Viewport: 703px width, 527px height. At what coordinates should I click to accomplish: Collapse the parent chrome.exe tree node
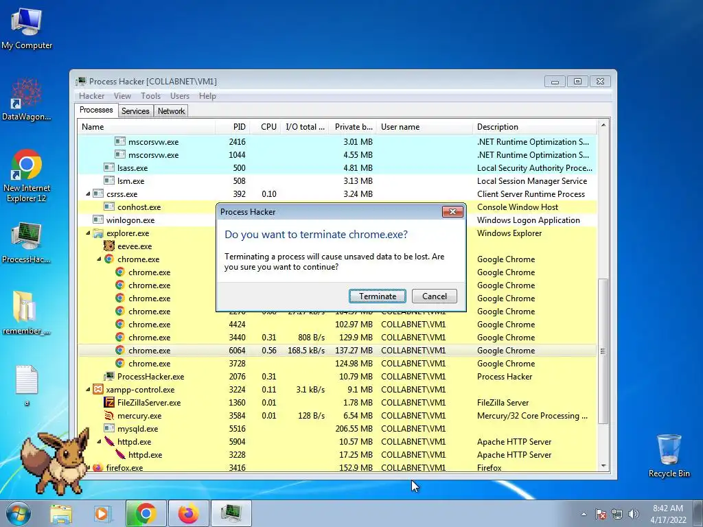pyautogui.click(x=99, y=259)
